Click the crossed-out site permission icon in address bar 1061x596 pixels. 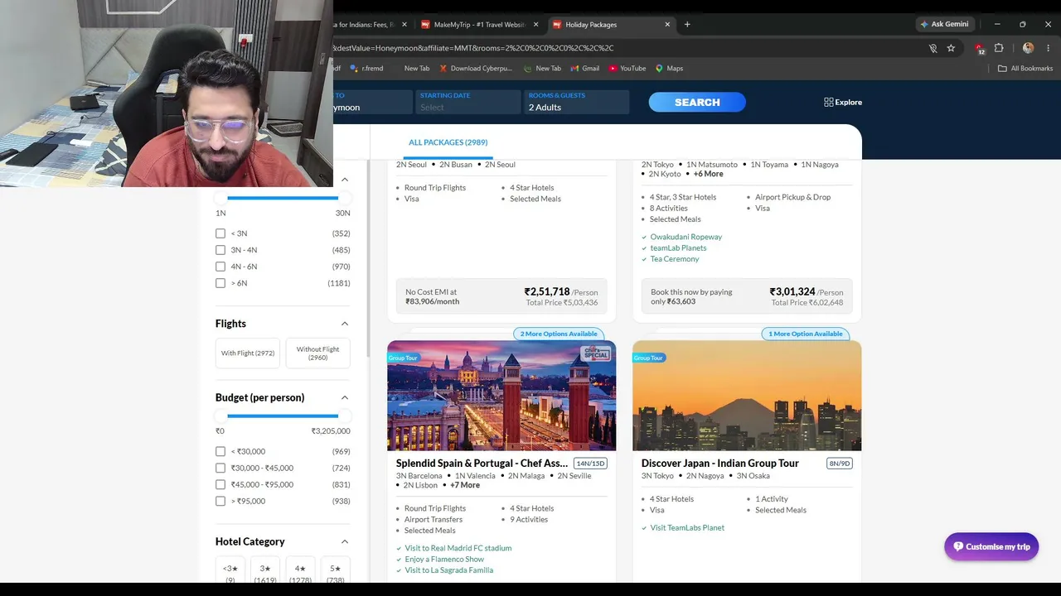tap(933, 48)
